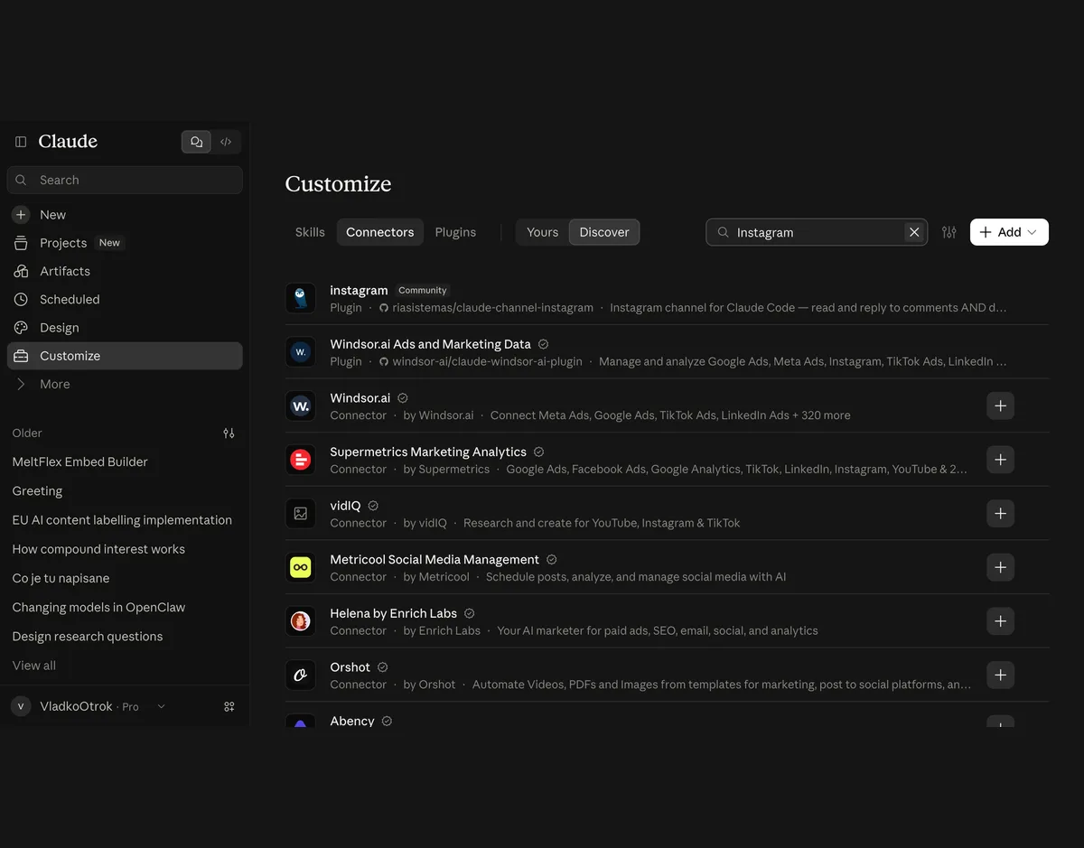Add Supermetrics Marketing Analytics connector

(1000, 460)
